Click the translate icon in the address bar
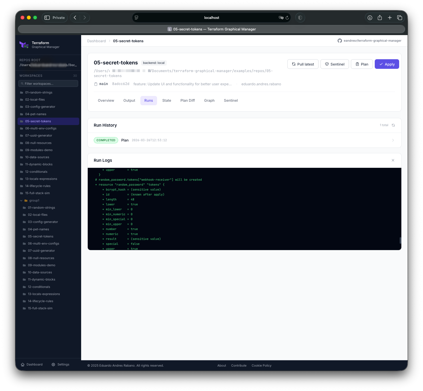This screenshot has height=391, width=423. coord(281,18)
